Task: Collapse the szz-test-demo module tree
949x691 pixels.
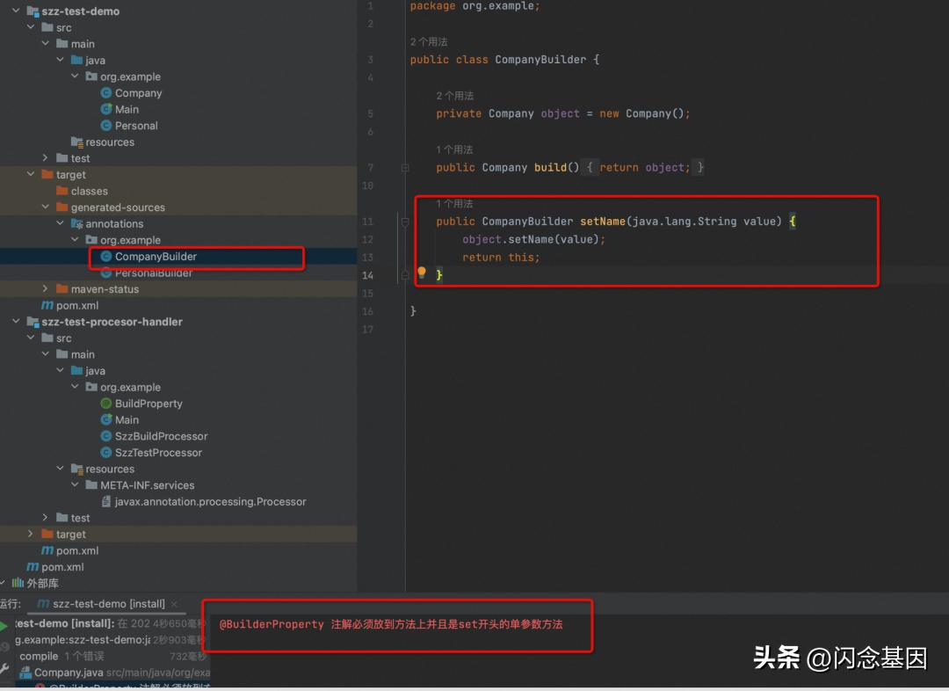Action: click(x=17, y=11)
